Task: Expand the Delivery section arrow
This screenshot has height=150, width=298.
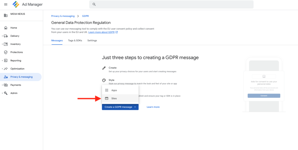Action: point(2,36)
